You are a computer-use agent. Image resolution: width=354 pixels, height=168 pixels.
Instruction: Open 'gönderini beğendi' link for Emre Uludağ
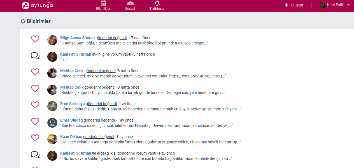coord(99,120)
